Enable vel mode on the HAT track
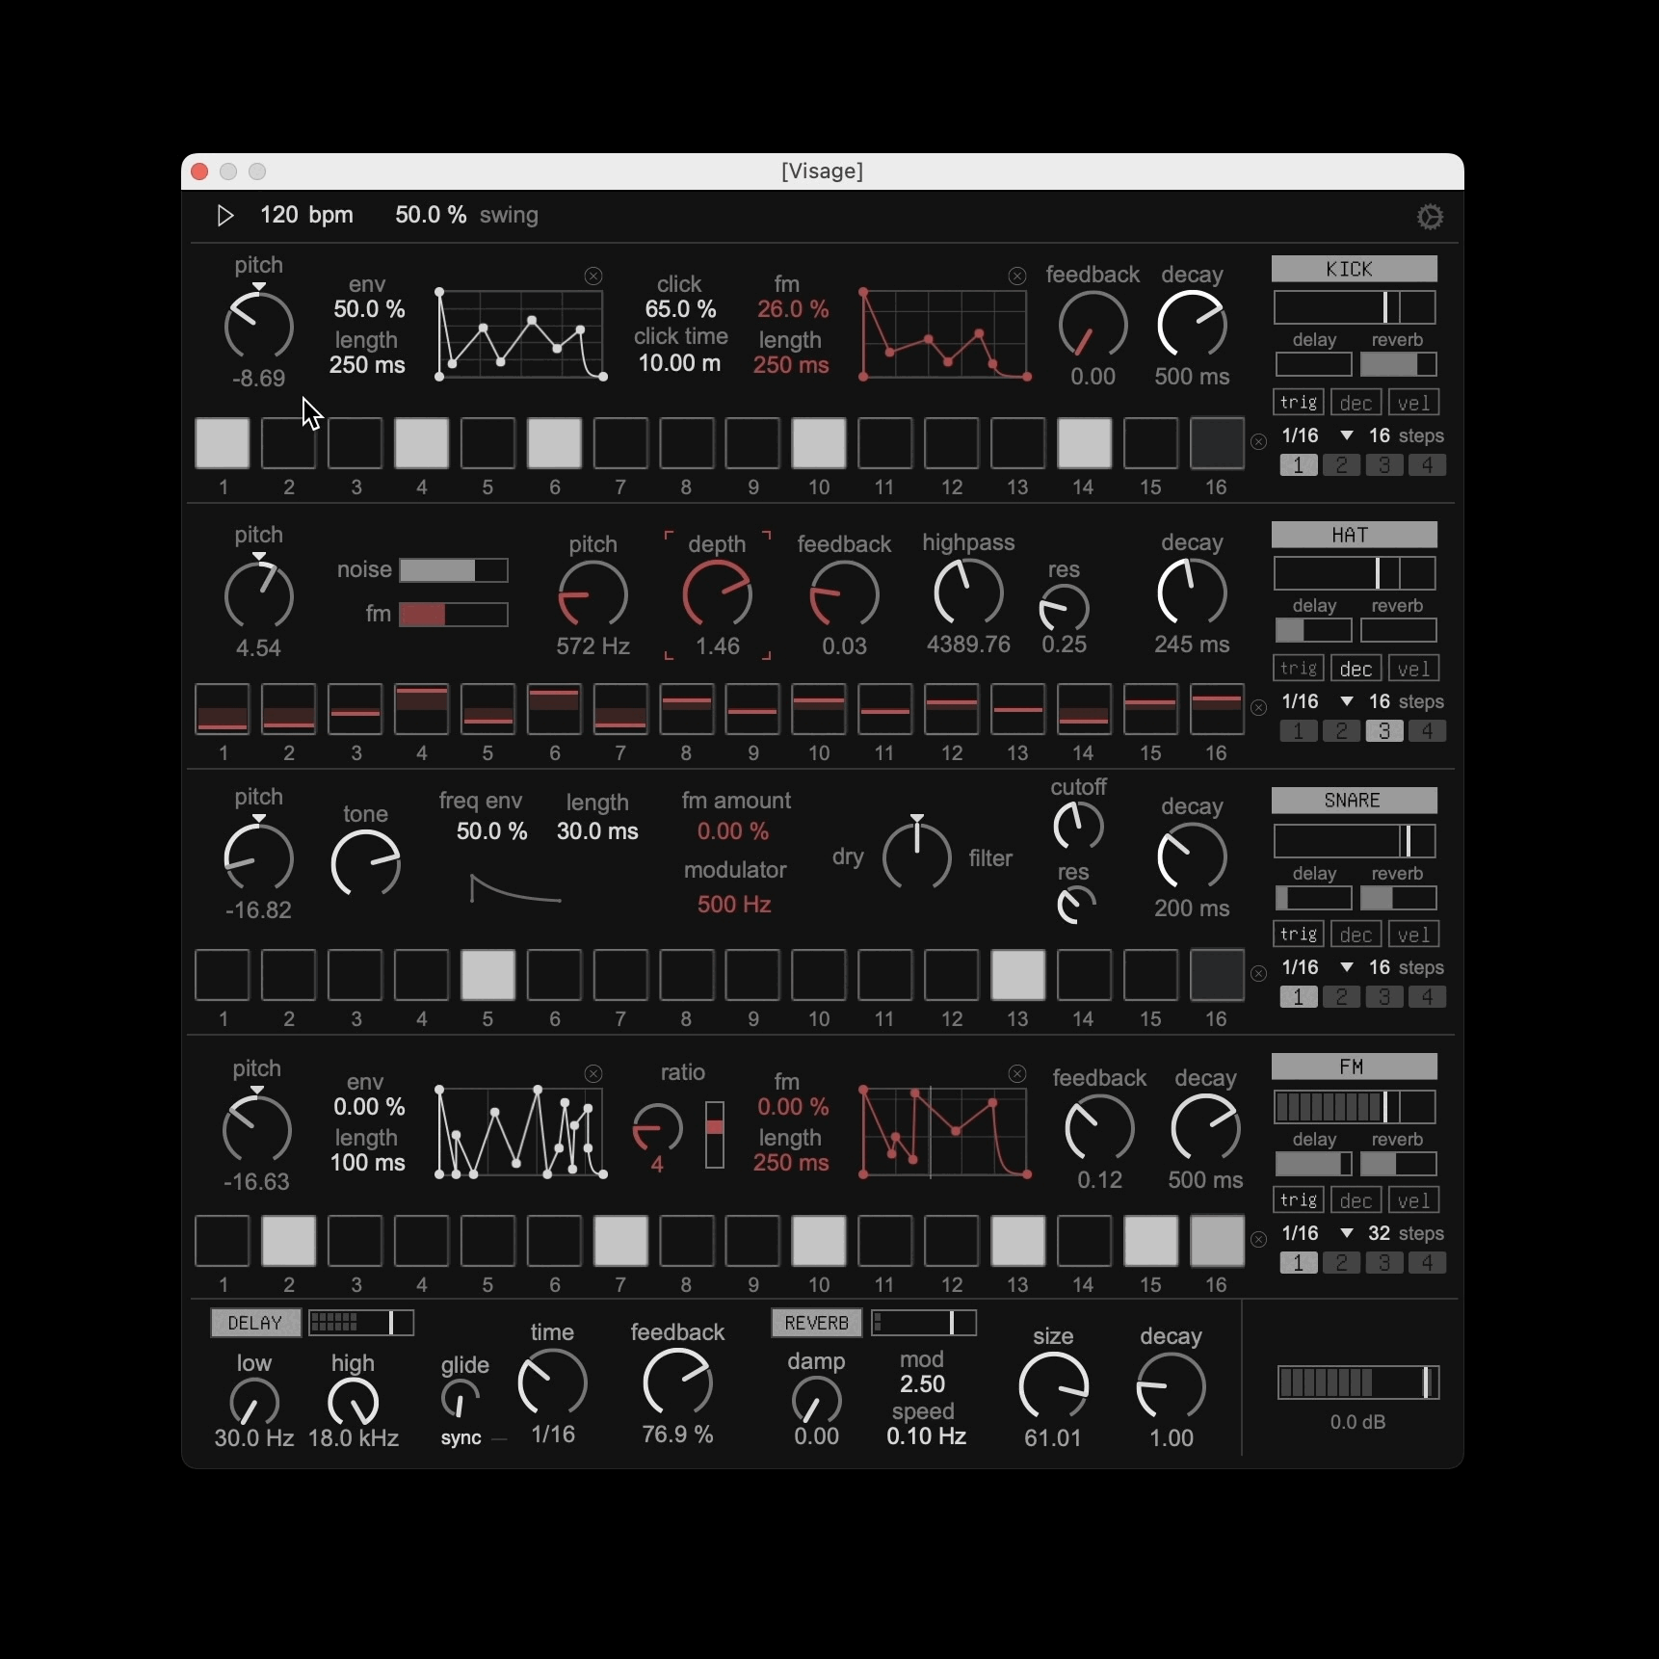Viewport: 1659px width, 1659px height. 1413,668
